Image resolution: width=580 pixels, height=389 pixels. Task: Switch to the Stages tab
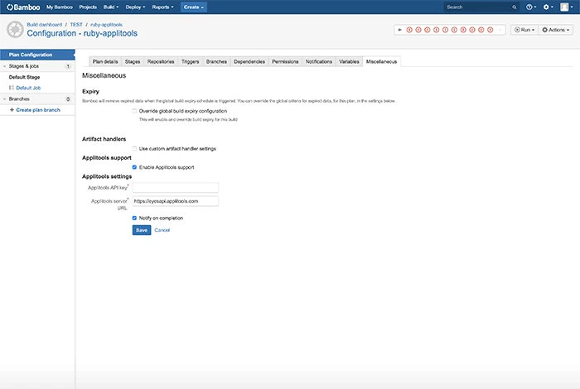tap(133, 62)
